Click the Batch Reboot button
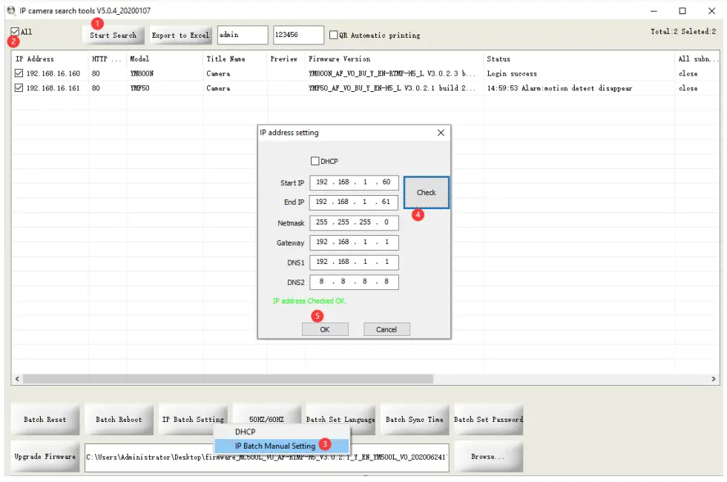Viewport: 727px width, 482px height. (119, 419)
